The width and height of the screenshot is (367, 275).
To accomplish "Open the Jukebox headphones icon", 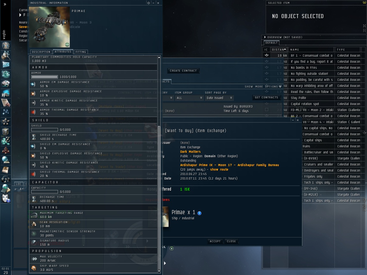I will click(x=6, y=180).
